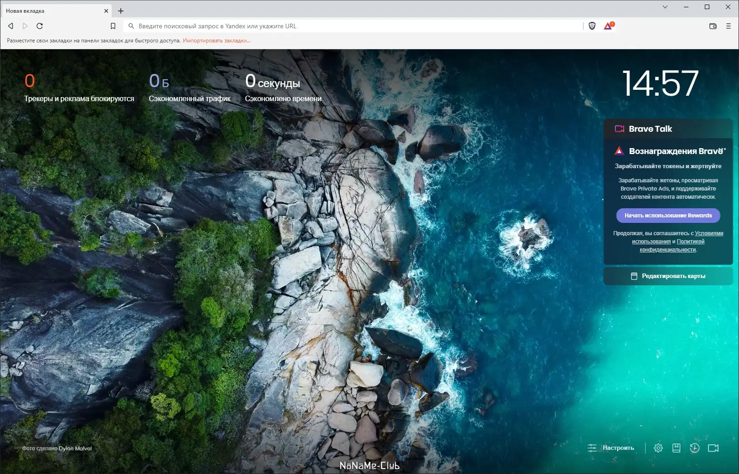Reload the page with the refresh icon
739x474 pixels.
click(x=40, y=26)
